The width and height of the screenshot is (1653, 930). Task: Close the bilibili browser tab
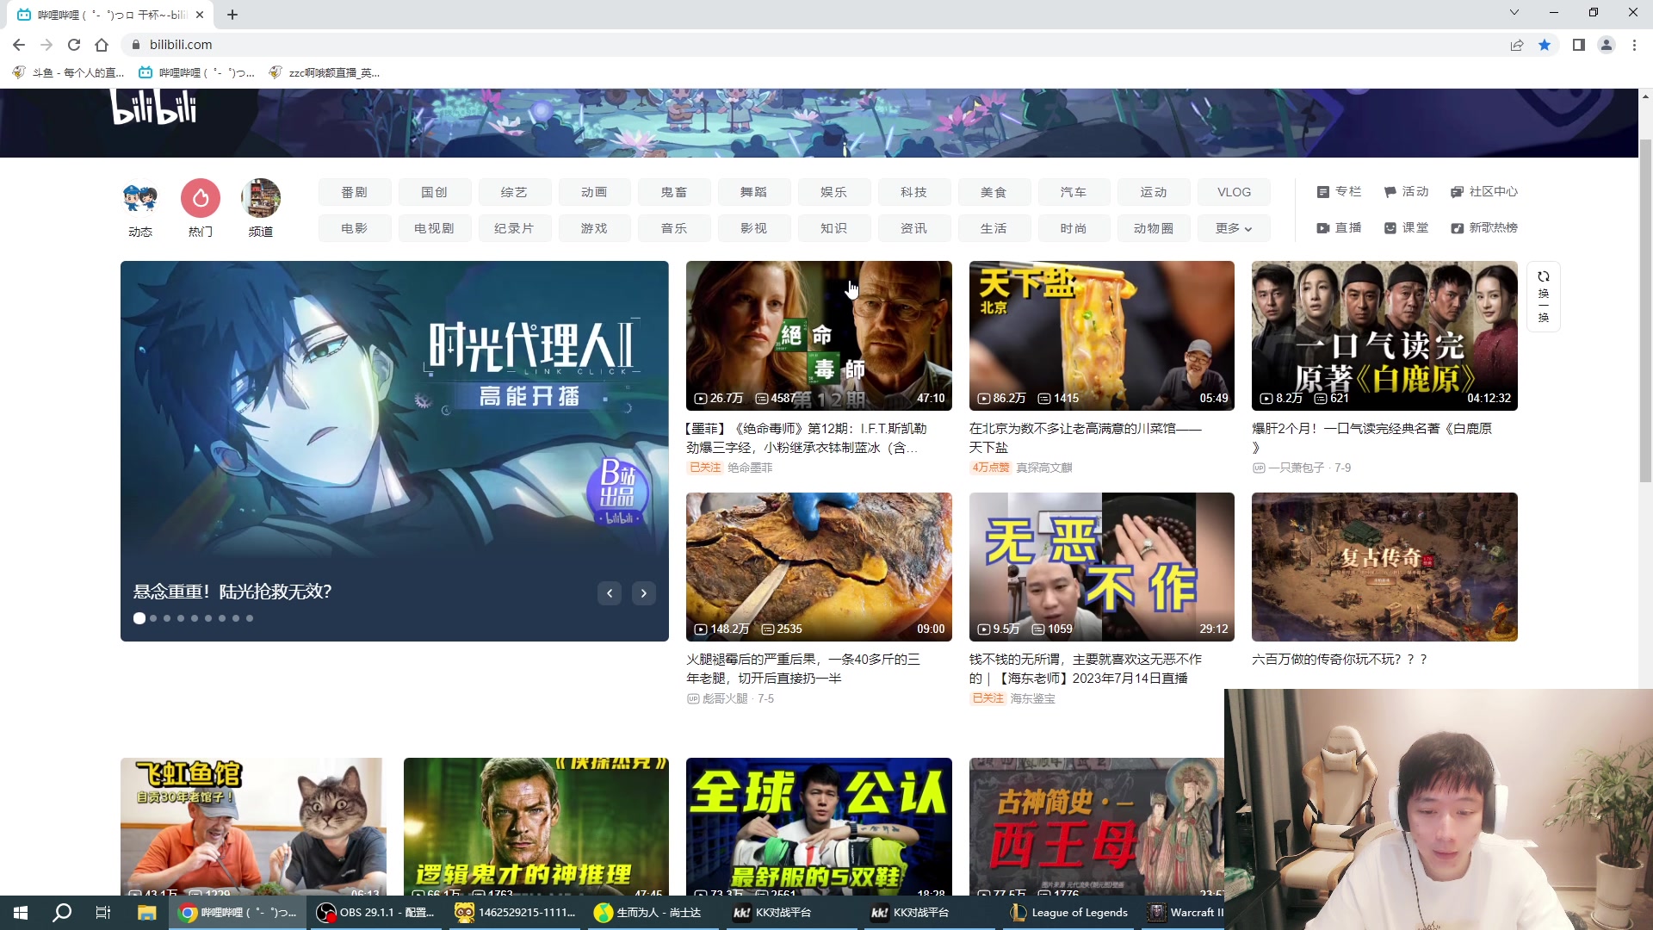[x=200, y=15]
